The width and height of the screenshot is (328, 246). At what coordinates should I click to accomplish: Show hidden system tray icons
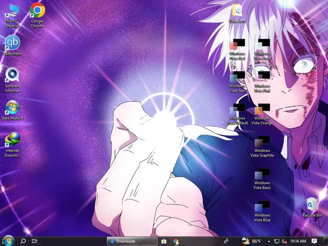pyautogui.click(x=269, y=241)
